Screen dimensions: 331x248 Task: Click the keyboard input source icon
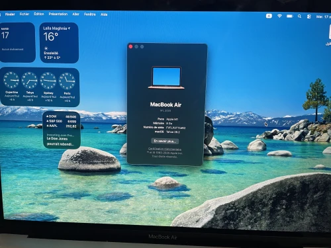[x=269, y=16]
